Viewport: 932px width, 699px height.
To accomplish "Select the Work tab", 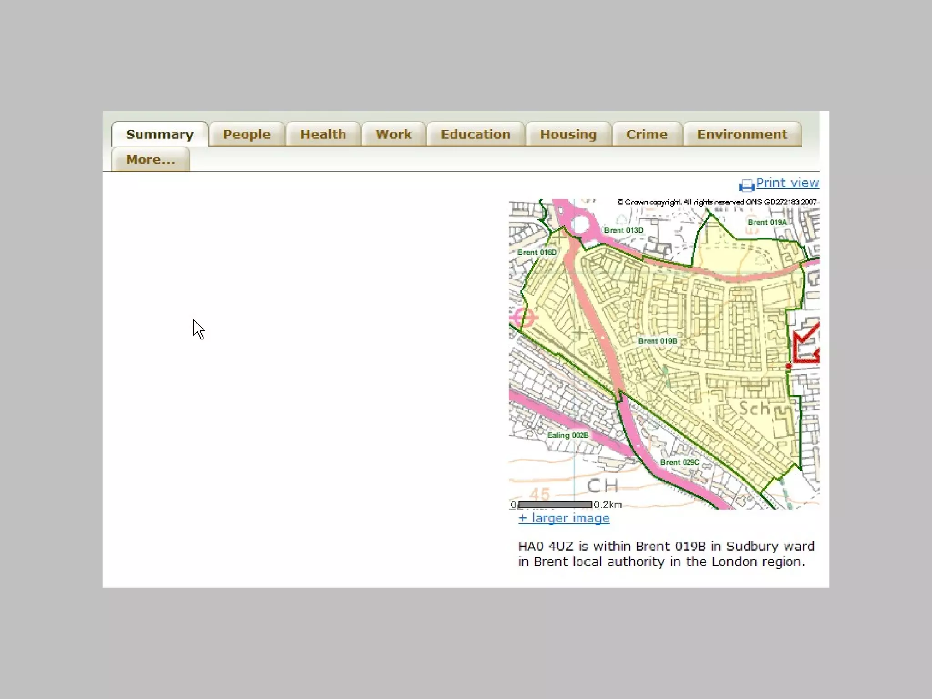I will [393, 134].
